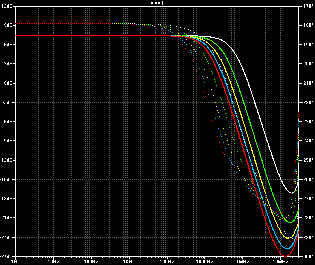This screenshot has width=315, height=265.
Task: Click the 1KHz frequency axis label
Action: (129, 262)
